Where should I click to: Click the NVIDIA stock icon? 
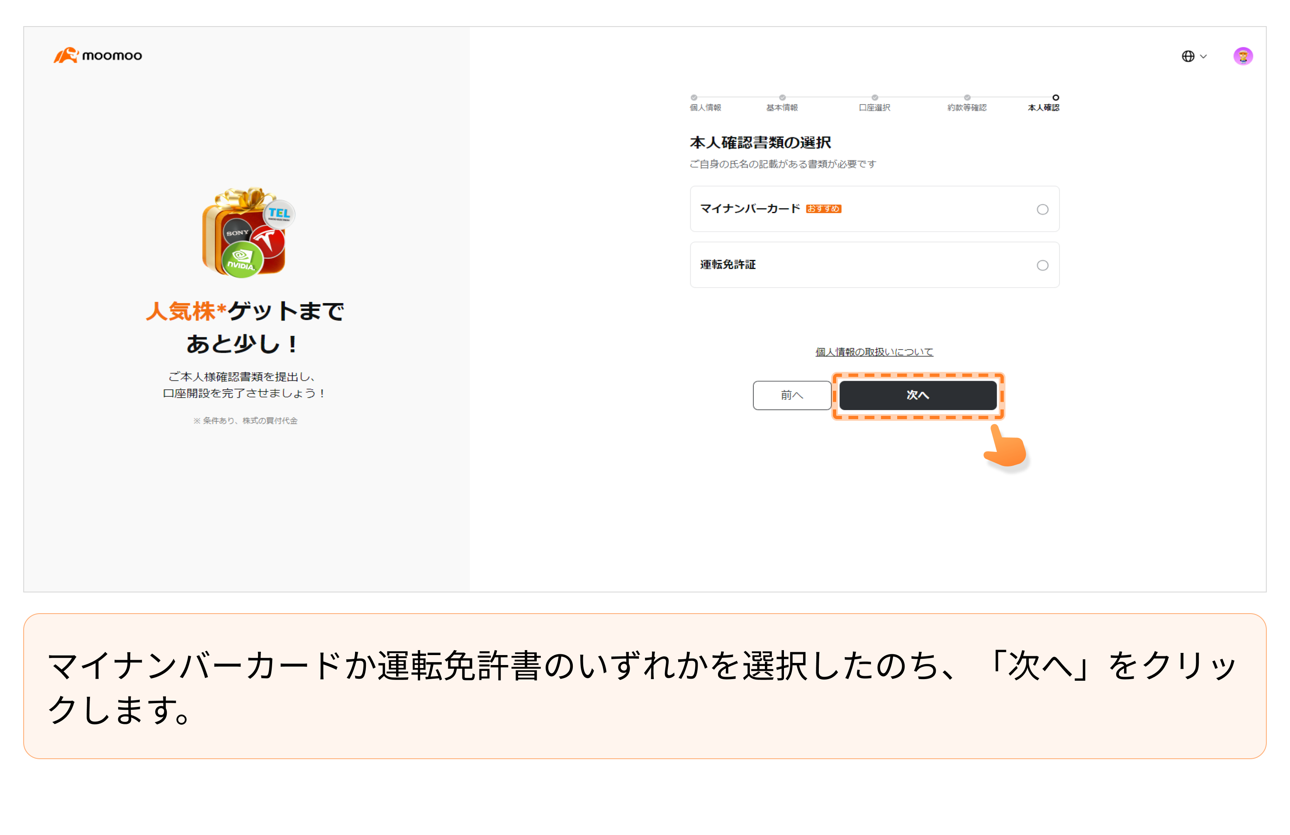coord(242,258)
